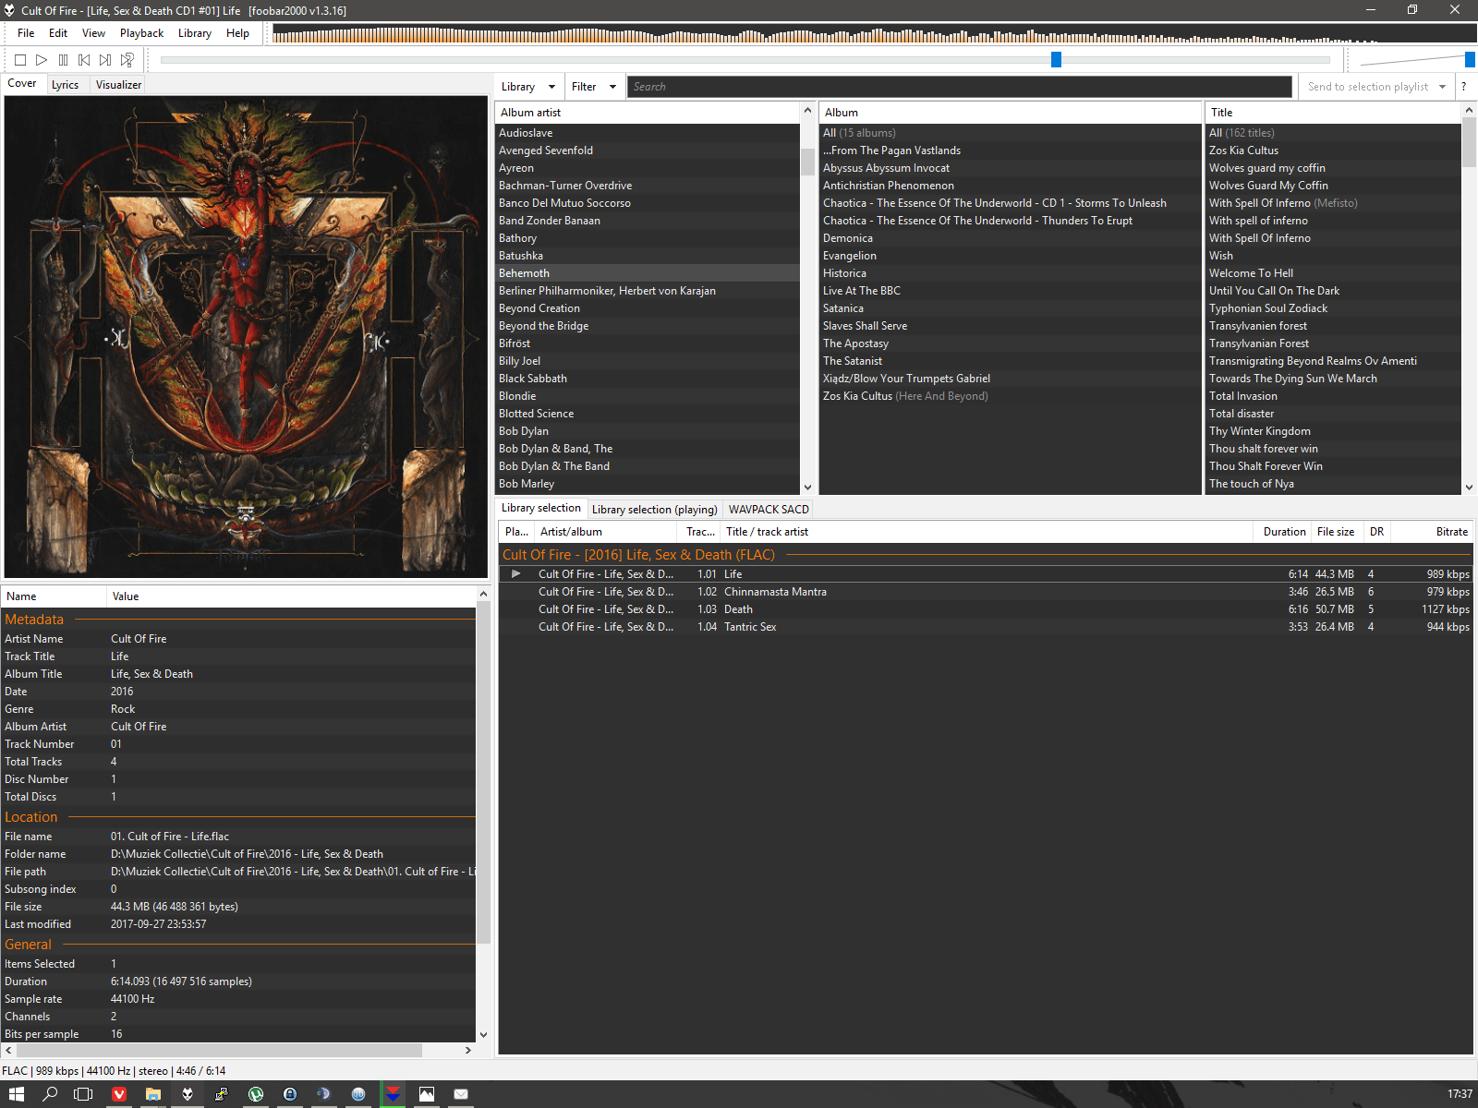Skip to the next track
The image size is (1478, 1108).
tap(105, 60)
